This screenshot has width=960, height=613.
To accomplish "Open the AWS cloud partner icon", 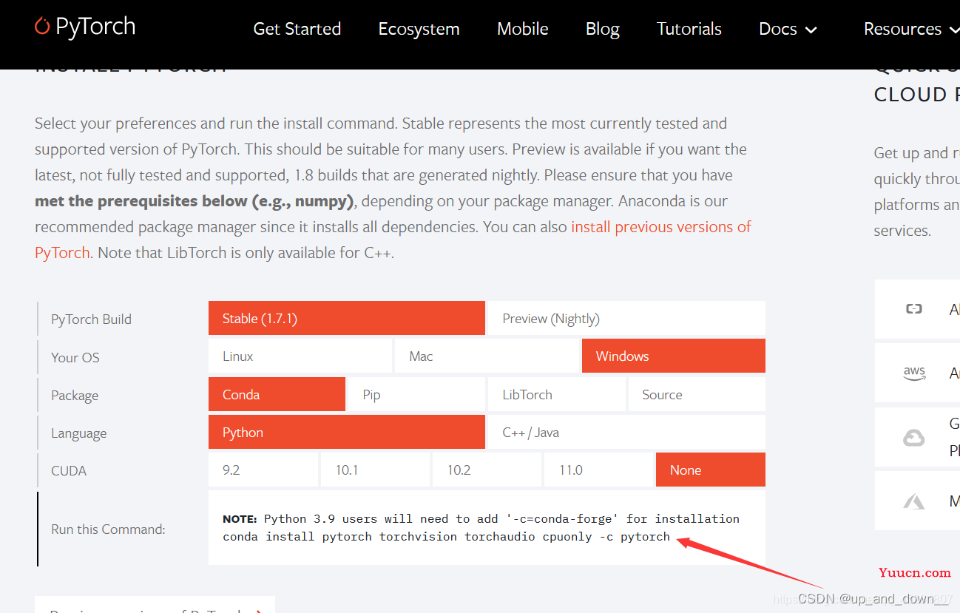I will click(914, 373).
